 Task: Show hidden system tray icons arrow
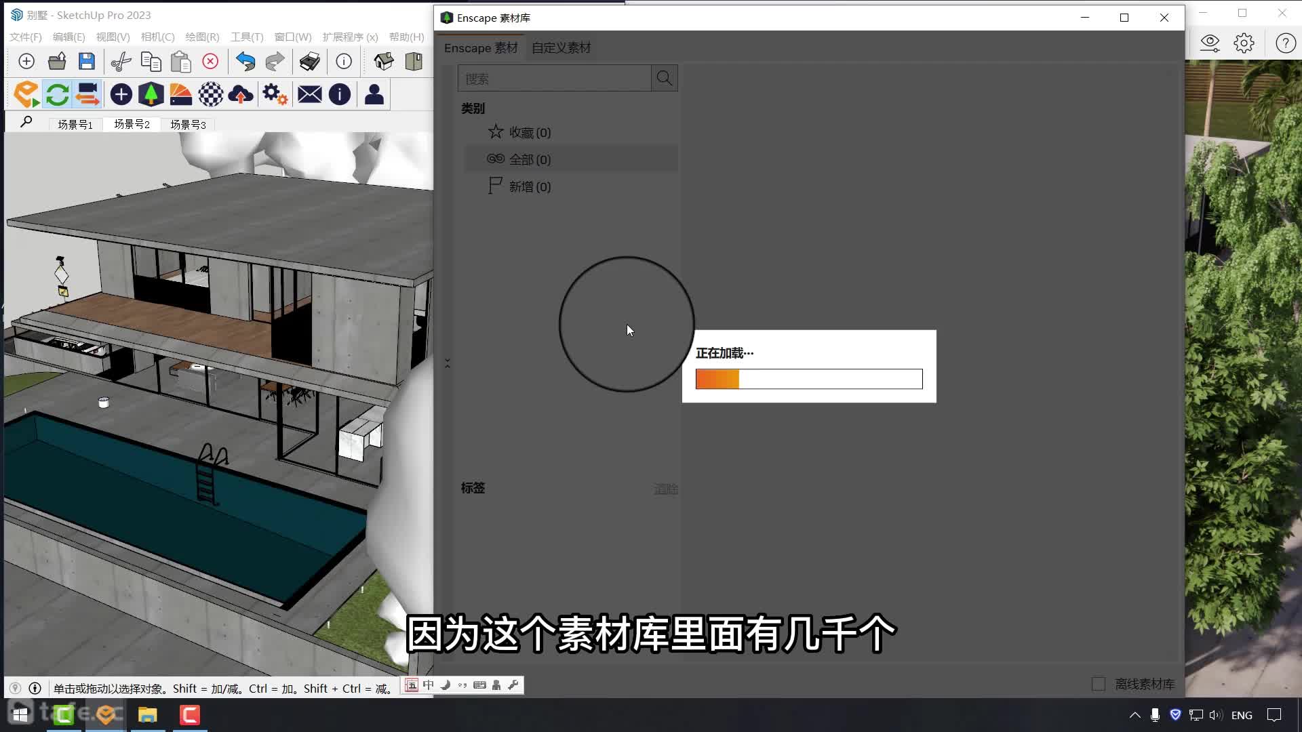tap(1135, 715)
